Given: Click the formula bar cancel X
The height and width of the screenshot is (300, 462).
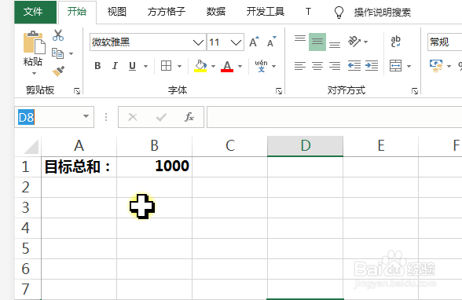Looking at the screenshot, I should click(133, 117).
